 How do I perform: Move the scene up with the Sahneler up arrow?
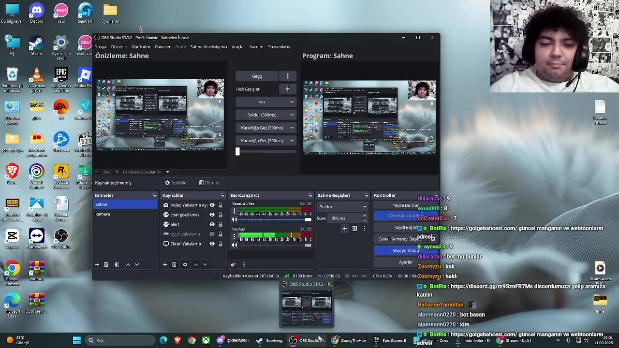[x=128, y=264]
